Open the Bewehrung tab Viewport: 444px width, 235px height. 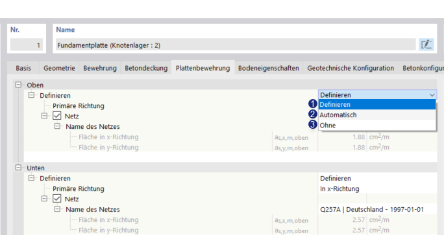point(100,68)
